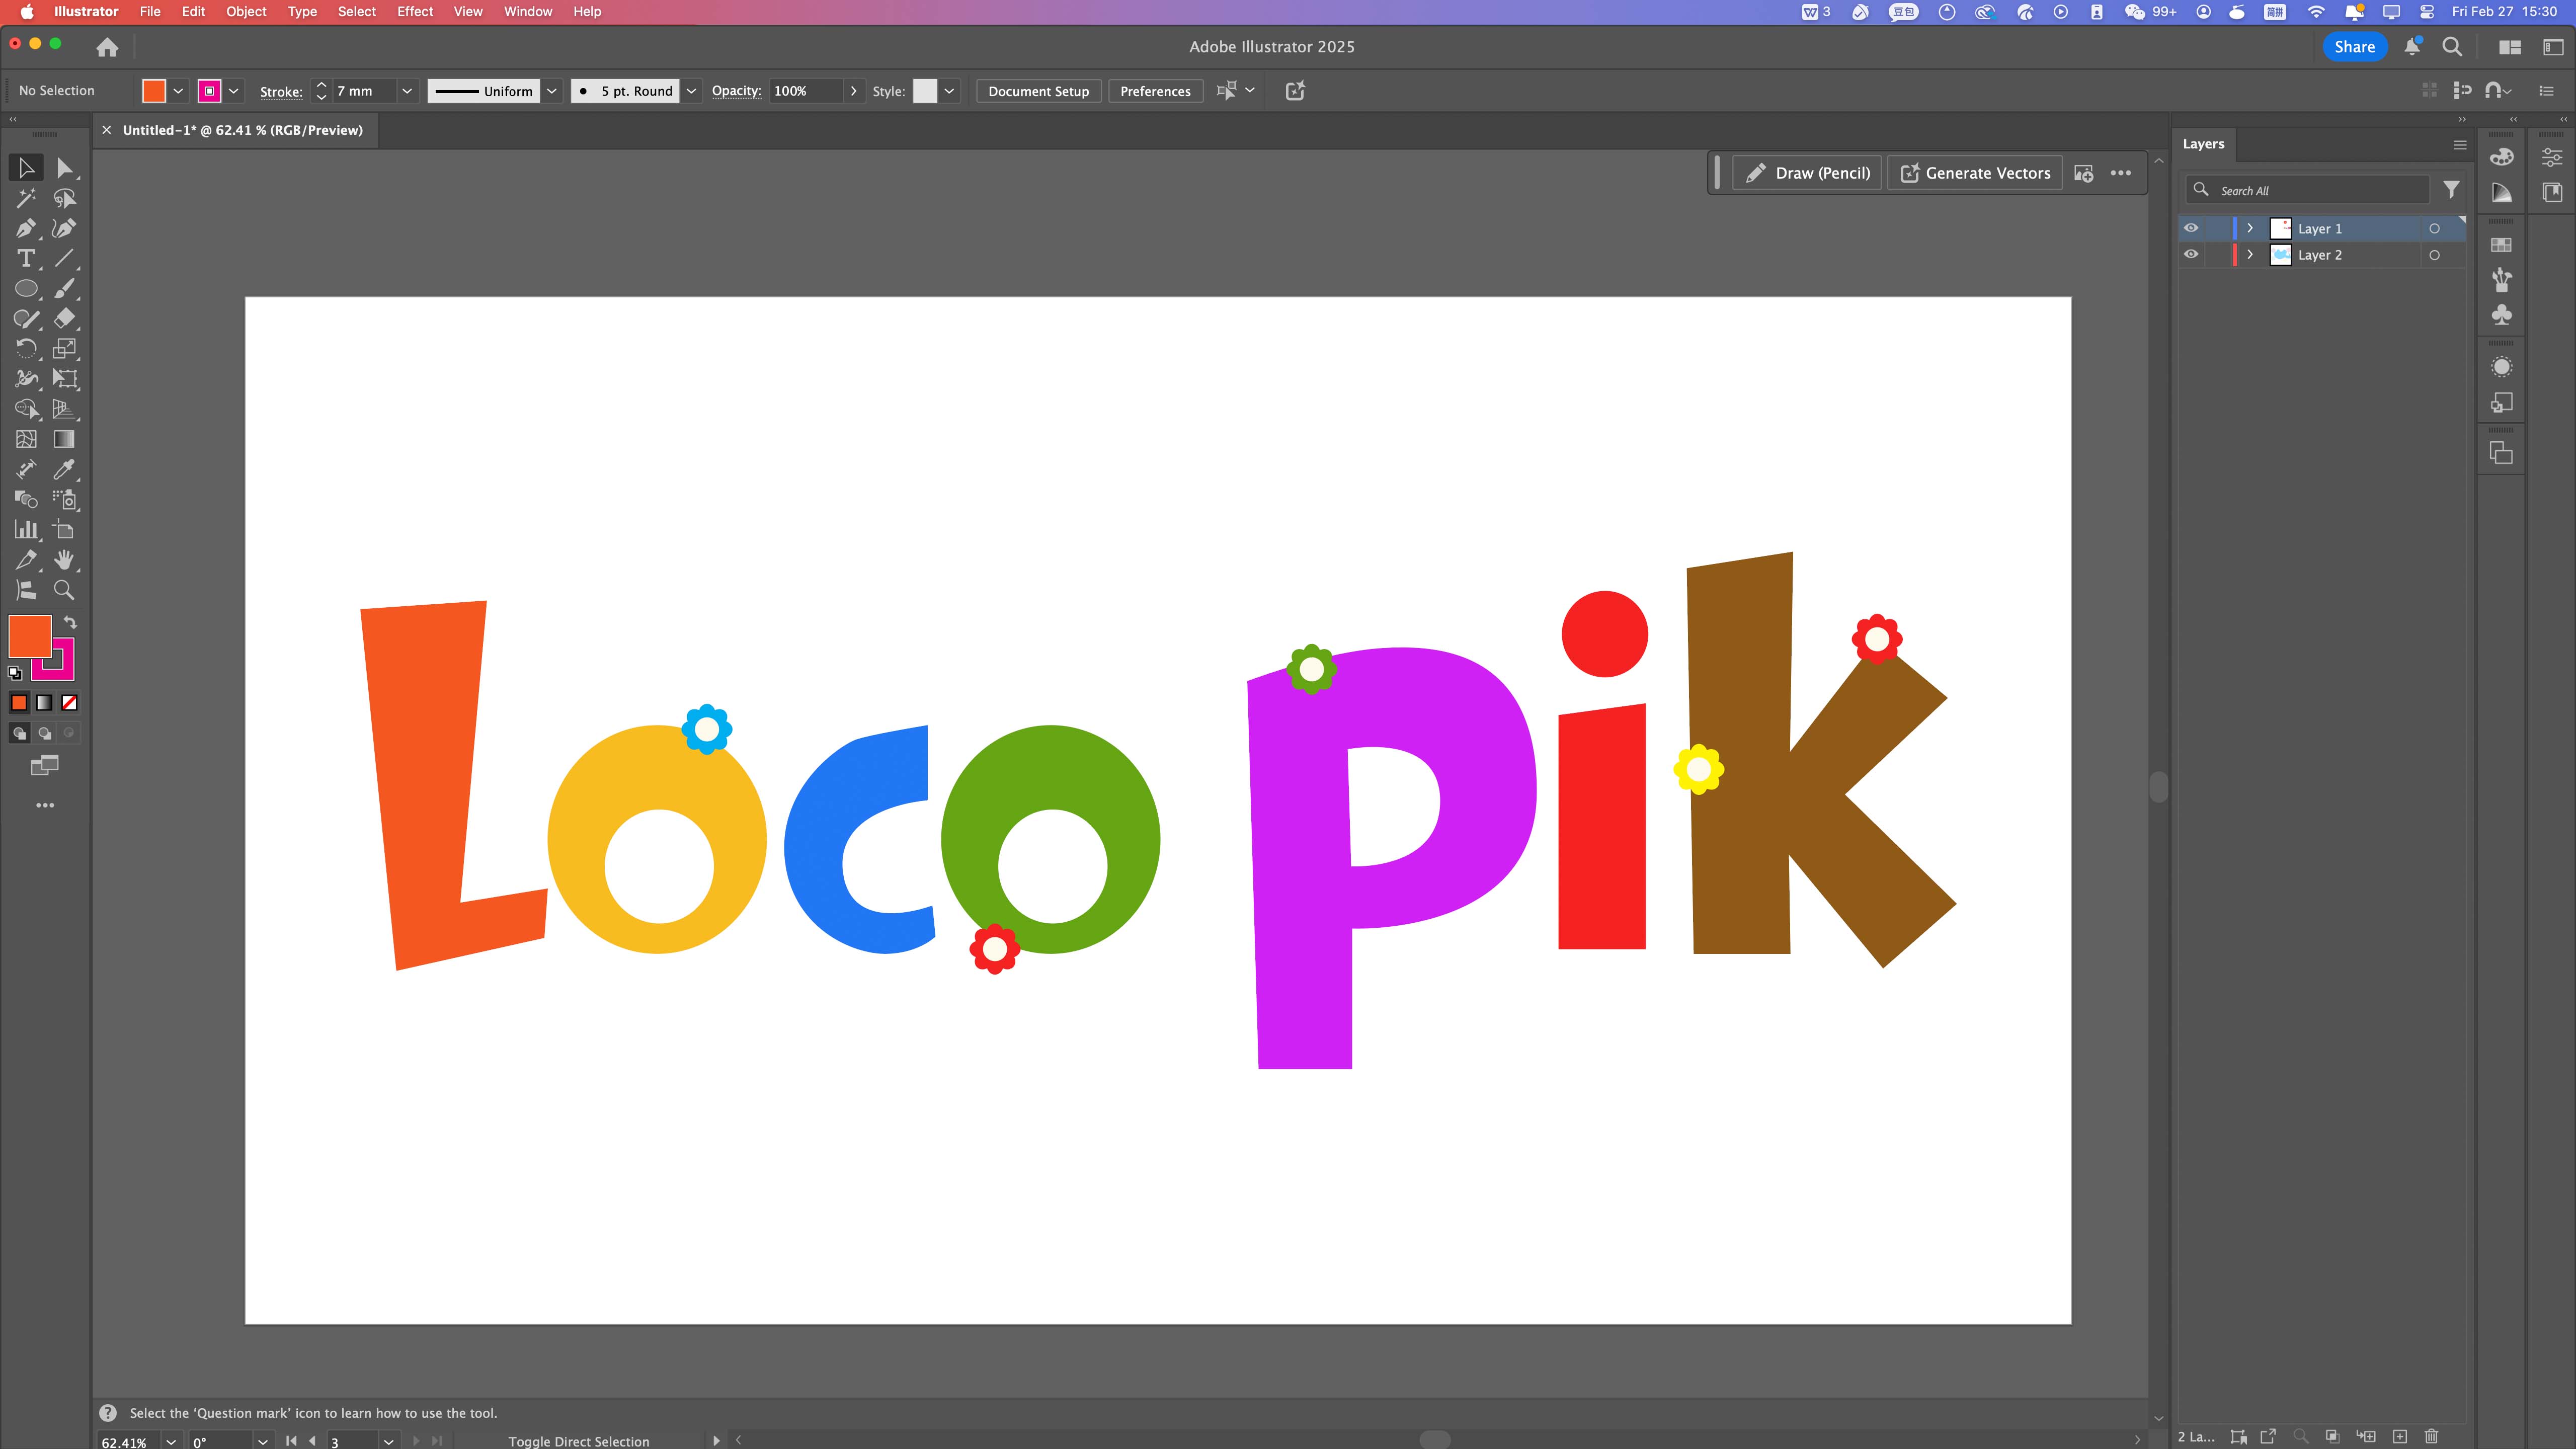Expand Layer 1 to show its contents
The width and height of the screenshot is (2576, 1449).
2250,228
